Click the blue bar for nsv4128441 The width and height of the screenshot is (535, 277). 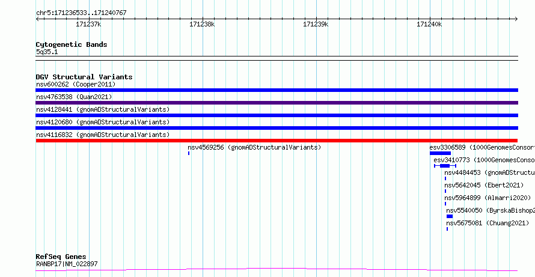coord(277,115)
